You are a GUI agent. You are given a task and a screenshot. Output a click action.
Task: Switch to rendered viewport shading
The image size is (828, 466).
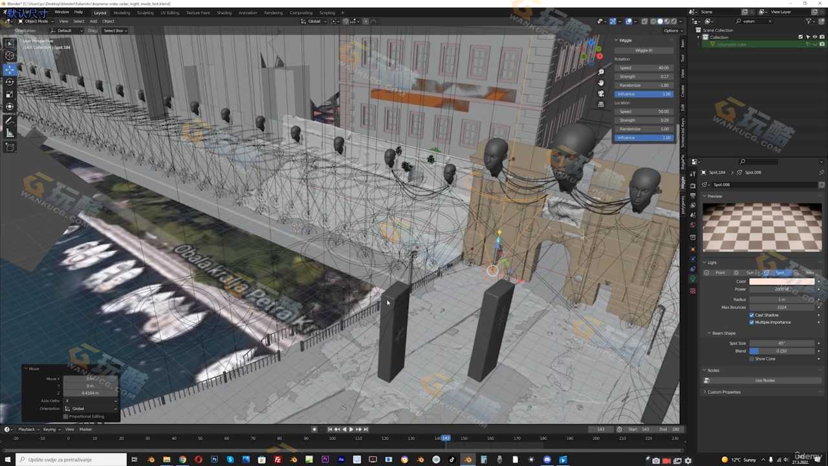point(674,21)
